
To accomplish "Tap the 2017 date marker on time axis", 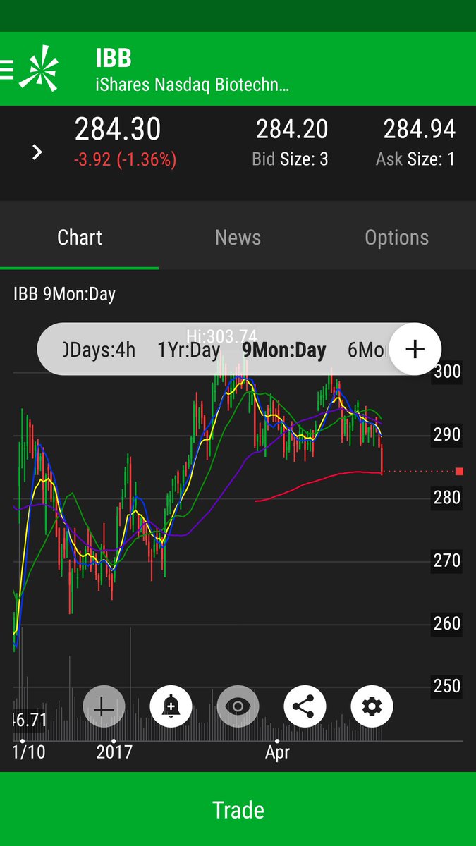I will (x=114, y=752).
